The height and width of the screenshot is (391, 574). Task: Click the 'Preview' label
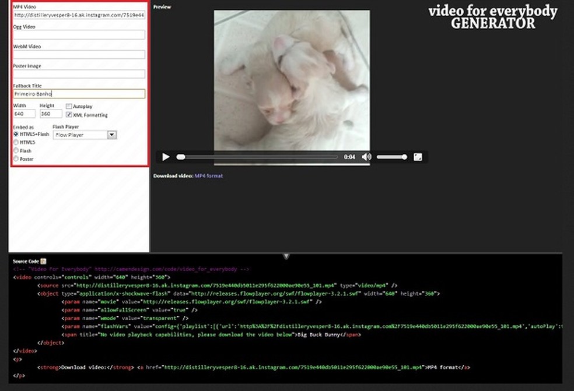[162, 7]
